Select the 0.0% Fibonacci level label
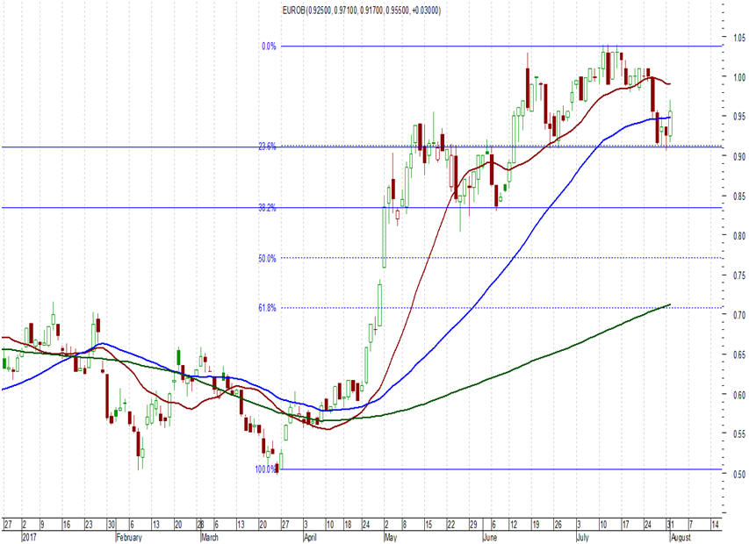Image resolution: width=749 pixels, height=544 pixels. point(269,47)
